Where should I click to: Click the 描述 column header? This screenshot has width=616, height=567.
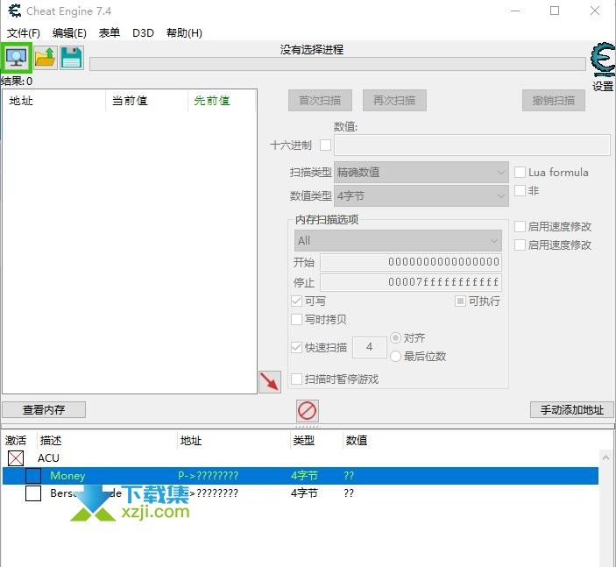click(x=51, y=441)
